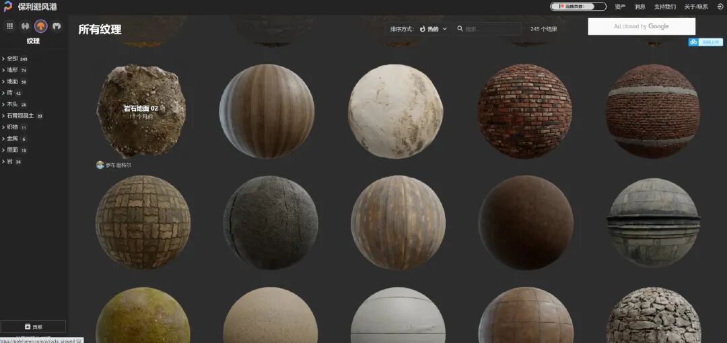Click the Ad closed by Google box
The image size is (727, 343).
642,26
